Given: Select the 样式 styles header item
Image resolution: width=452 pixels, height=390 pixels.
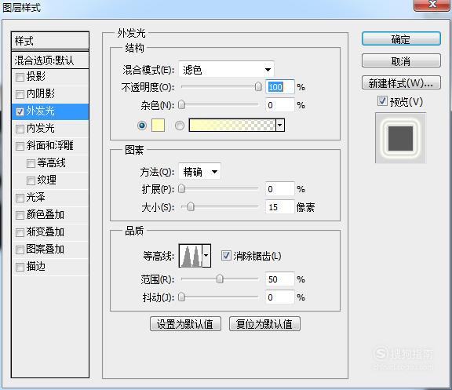Looking at the screenshot, I should (x=50, y=41).
